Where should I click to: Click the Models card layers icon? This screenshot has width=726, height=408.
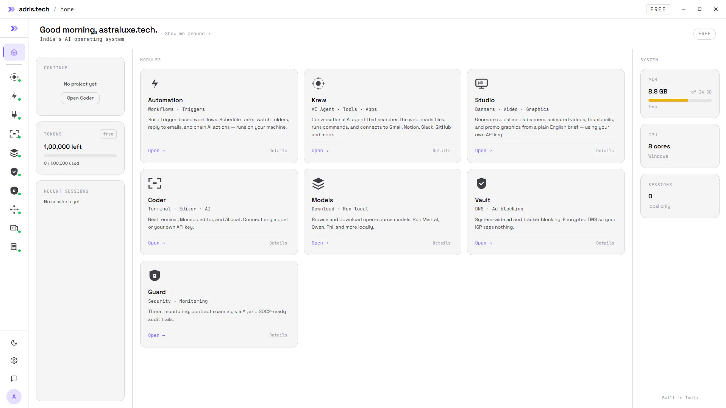pos(318,184)
